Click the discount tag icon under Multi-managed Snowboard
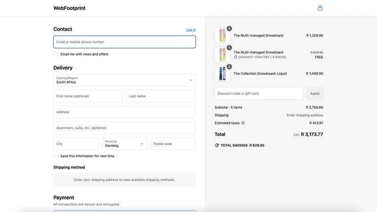Viewport: 377px width, 212px height. pos(235,57)
